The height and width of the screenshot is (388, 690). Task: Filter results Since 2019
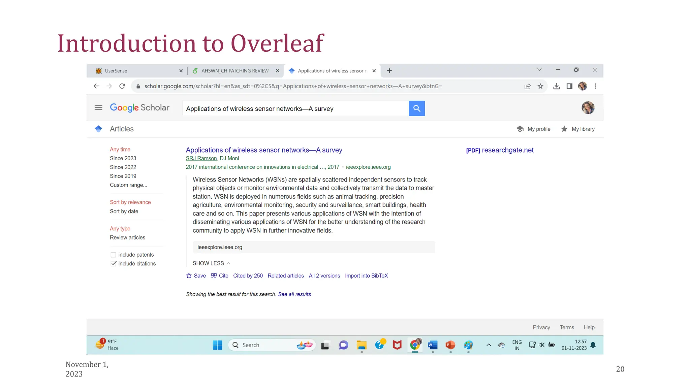123,176
